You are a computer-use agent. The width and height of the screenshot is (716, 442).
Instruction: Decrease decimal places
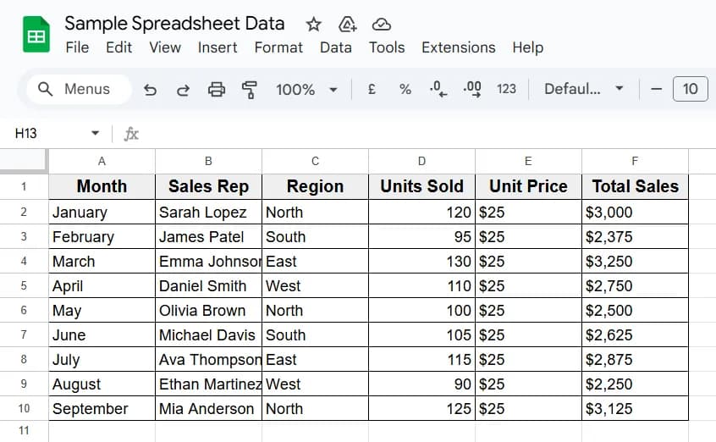click(438, 89)
